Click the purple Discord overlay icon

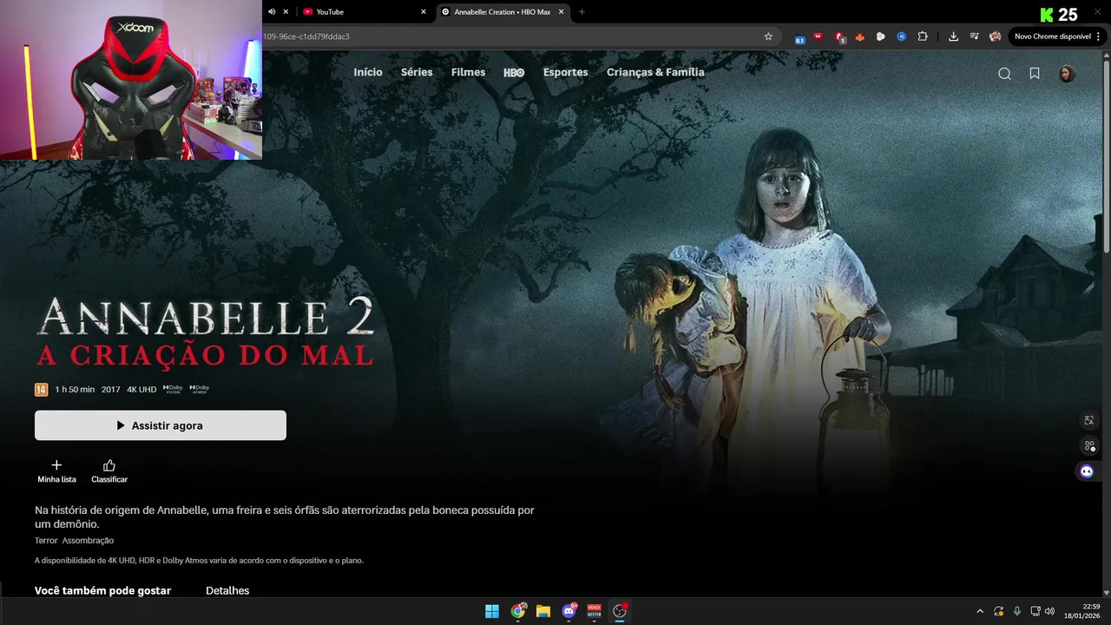1087,471
